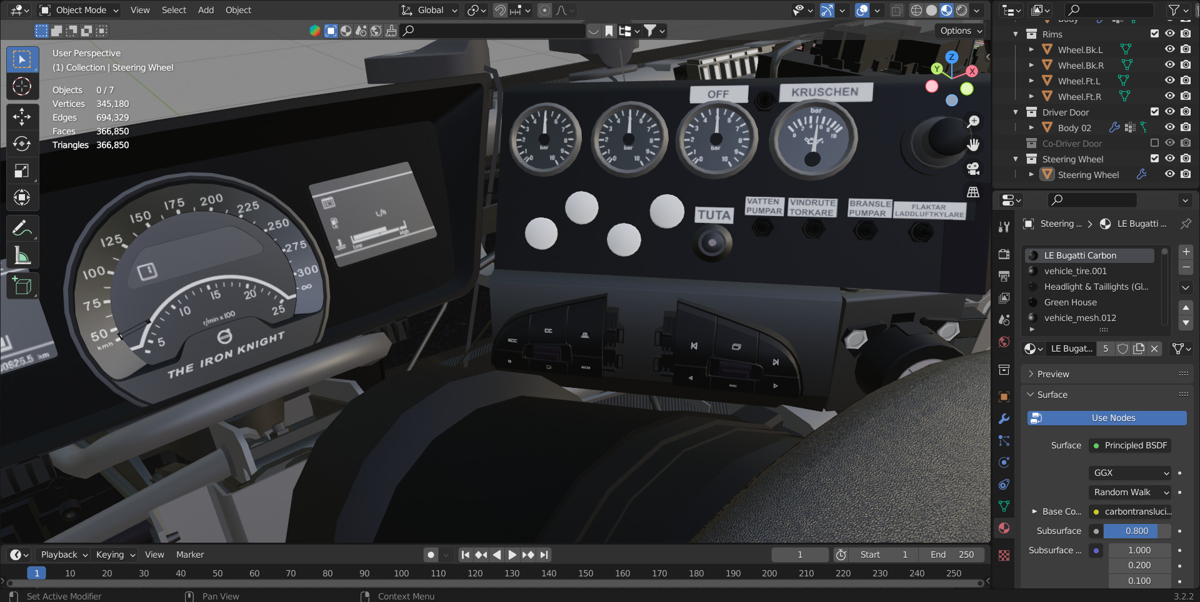Click the Subsurface Radius 1.000 field

[x=1139, y=550]
